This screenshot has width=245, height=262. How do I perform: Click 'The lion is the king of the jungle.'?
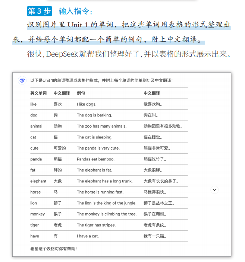[x=107, y=203]
